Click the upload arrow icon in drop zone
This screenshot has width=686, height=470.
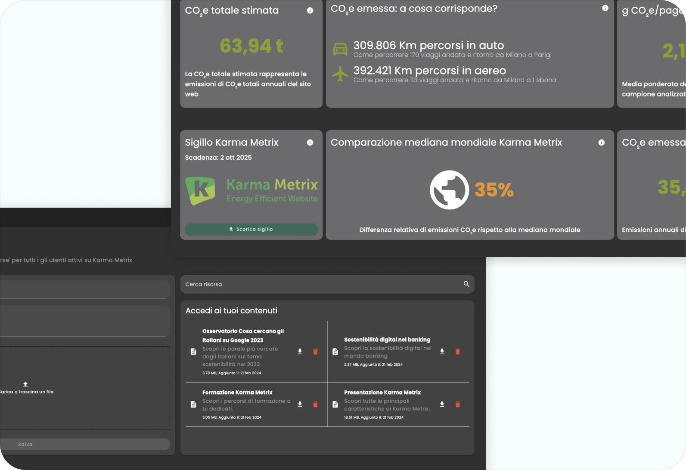coord(25,384)
